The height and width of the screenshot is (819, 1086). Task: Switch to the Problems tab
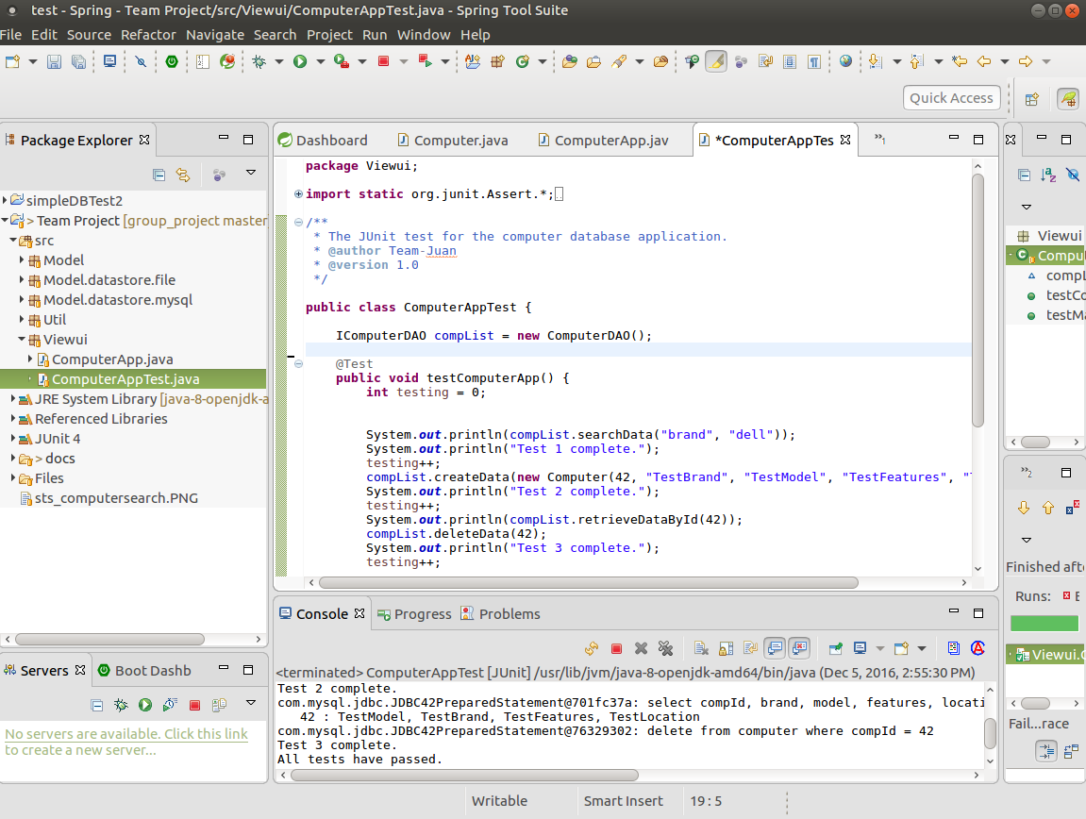pos(501,614)
